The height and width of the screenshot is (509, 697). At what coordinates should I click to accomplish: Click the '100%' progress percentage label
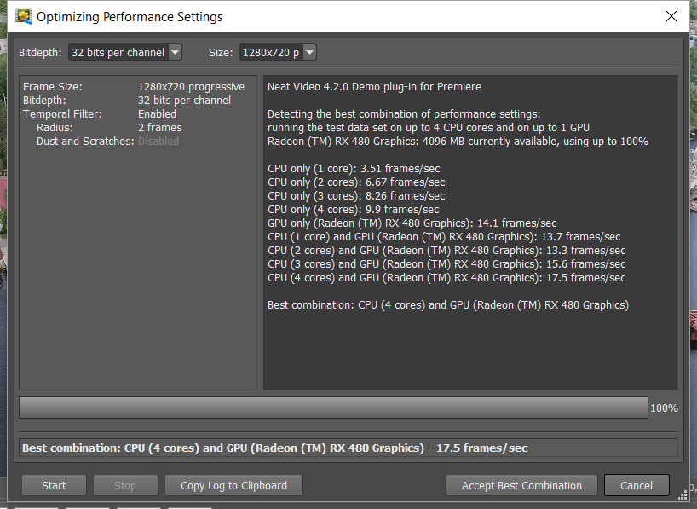pyautogui.click(x=664, y=408)
